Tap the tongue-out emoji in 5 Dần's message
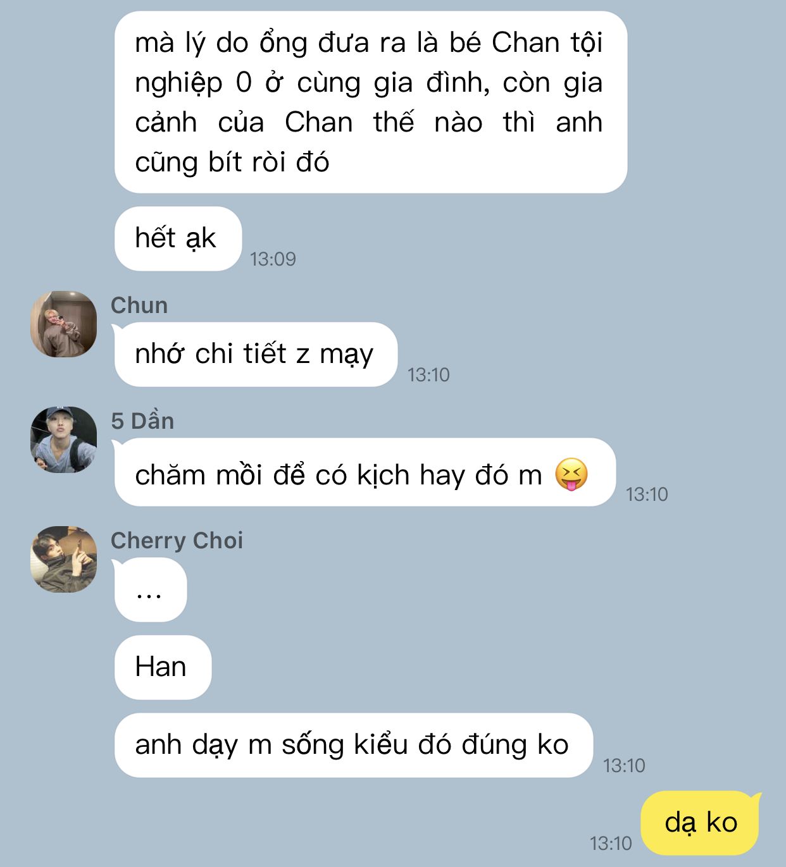Image resolution: width=786 pixels, height=867 pixels. click(x=571, y=474)
